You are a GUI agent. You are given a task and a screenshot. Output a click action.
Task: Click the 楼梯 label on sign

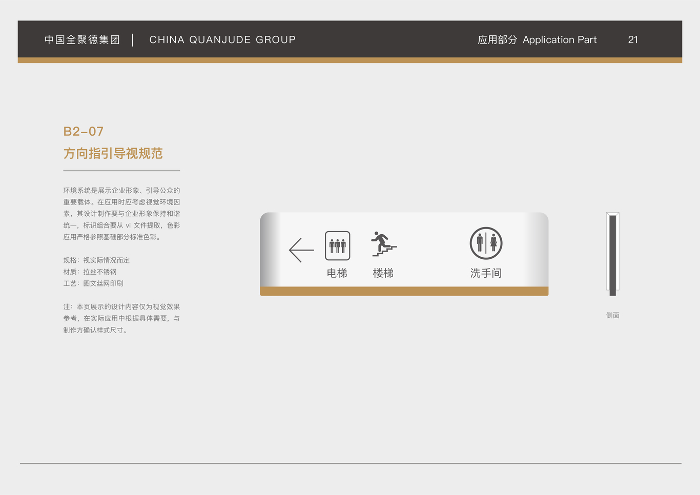[383, 273]
